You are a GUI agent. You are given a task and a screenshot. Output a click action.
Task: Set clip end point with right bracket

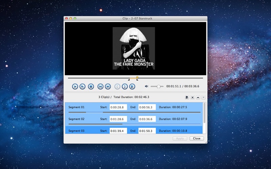coord(125,87)
